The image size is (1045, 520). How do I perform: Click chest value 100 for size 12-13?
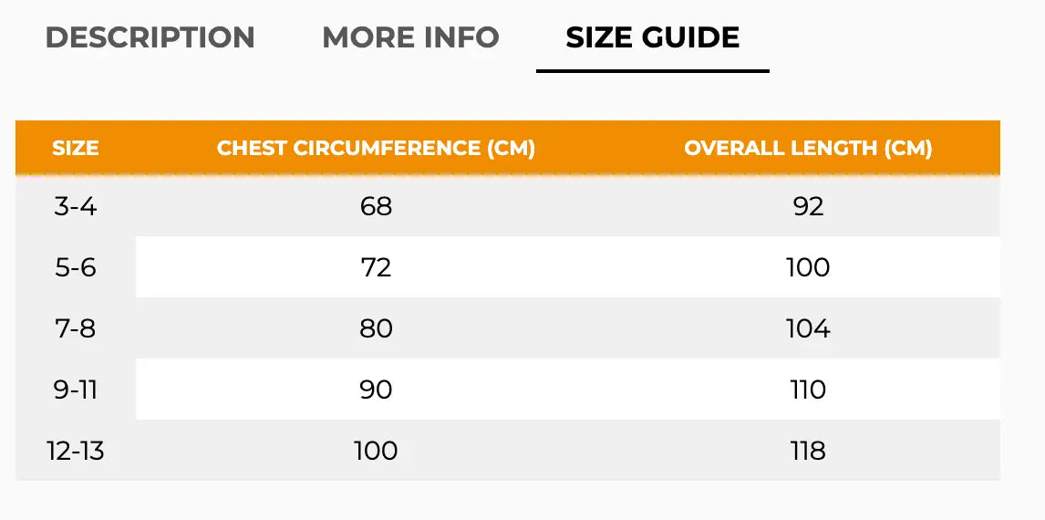376,451
